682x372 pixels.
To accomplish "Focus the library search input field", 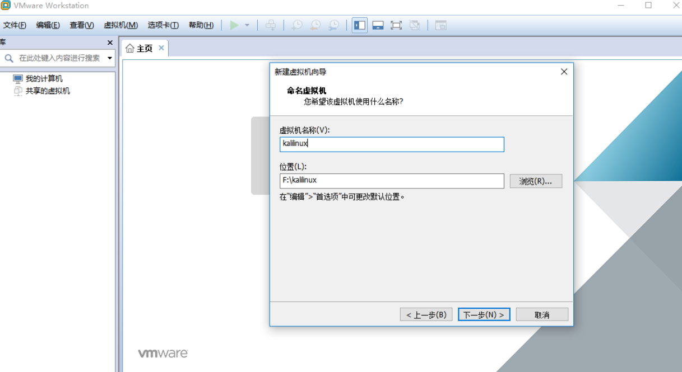I will tap(59, 58).
